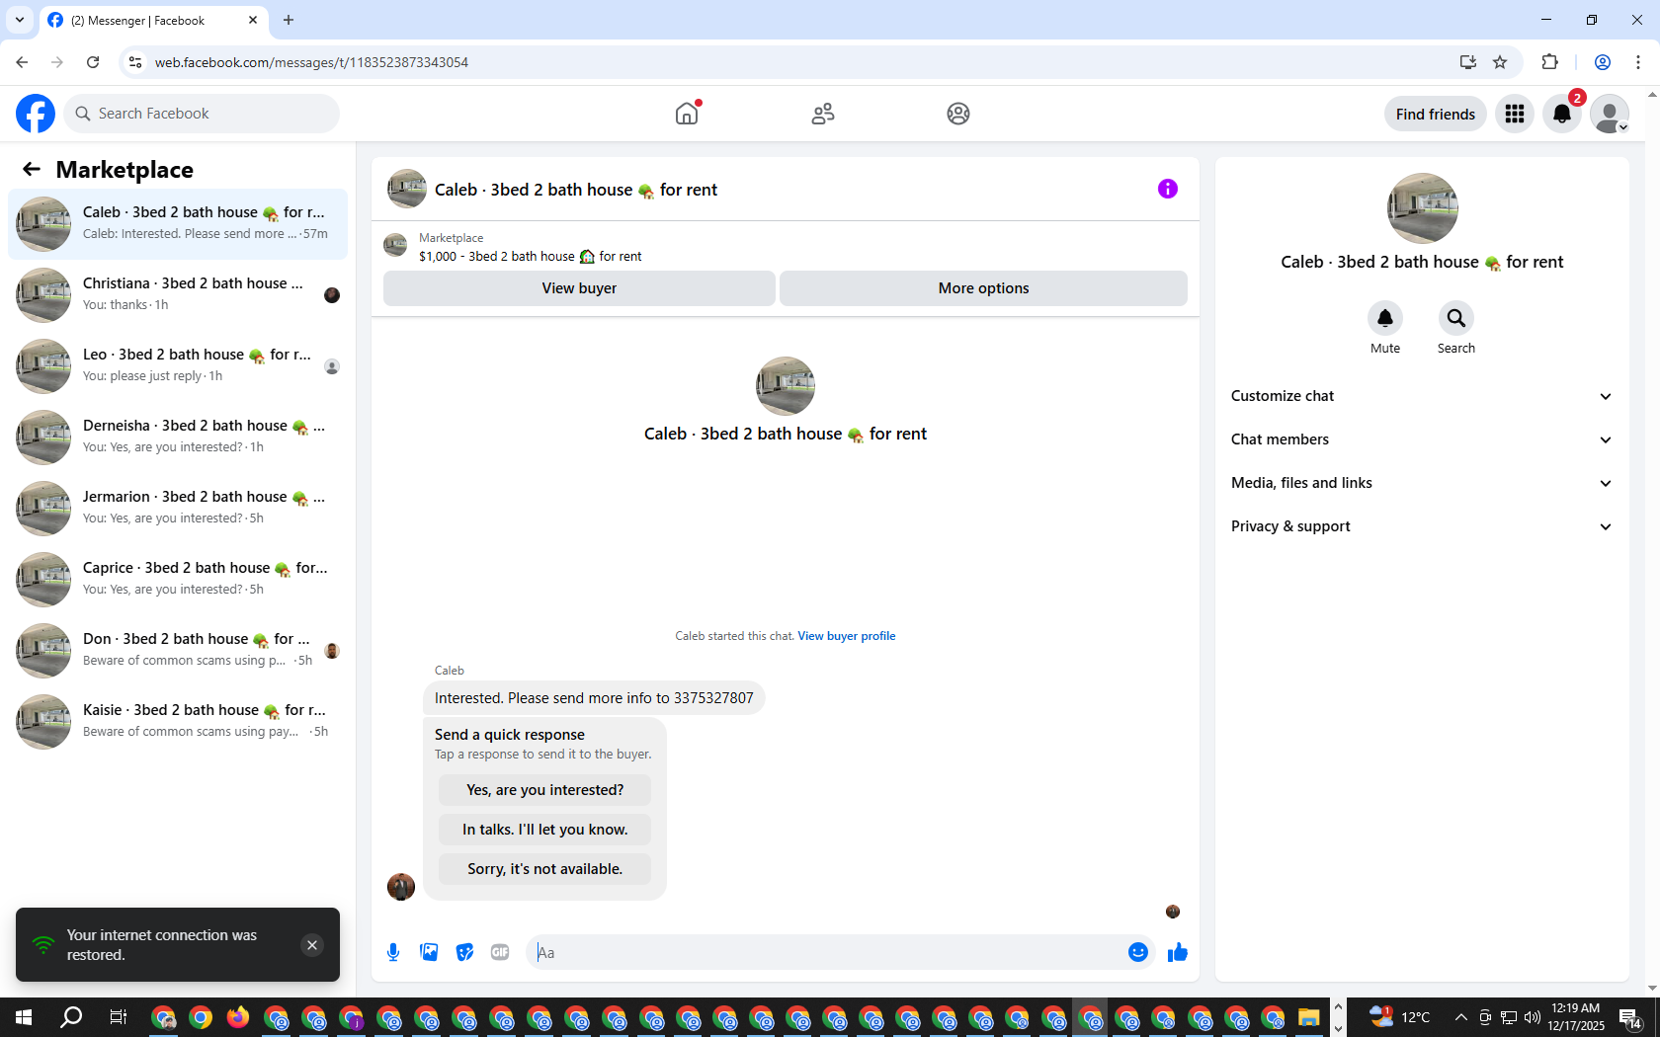Open the Leo conversation
Screen dimensions: 1660x1037
point(178,366)
